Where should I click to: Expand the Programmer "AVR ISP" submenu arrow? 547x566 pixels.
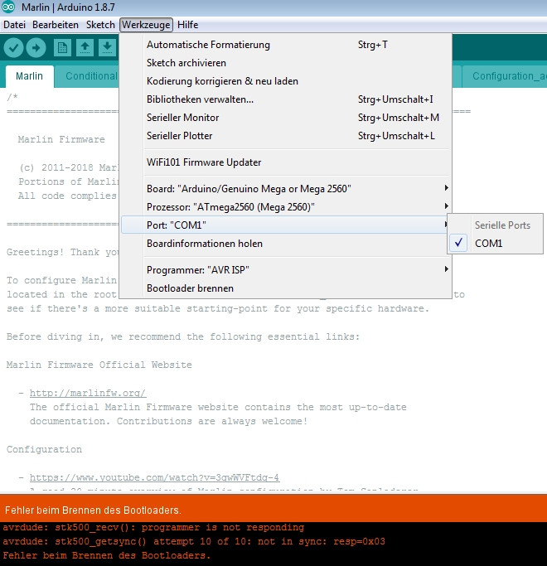point(446,269)
